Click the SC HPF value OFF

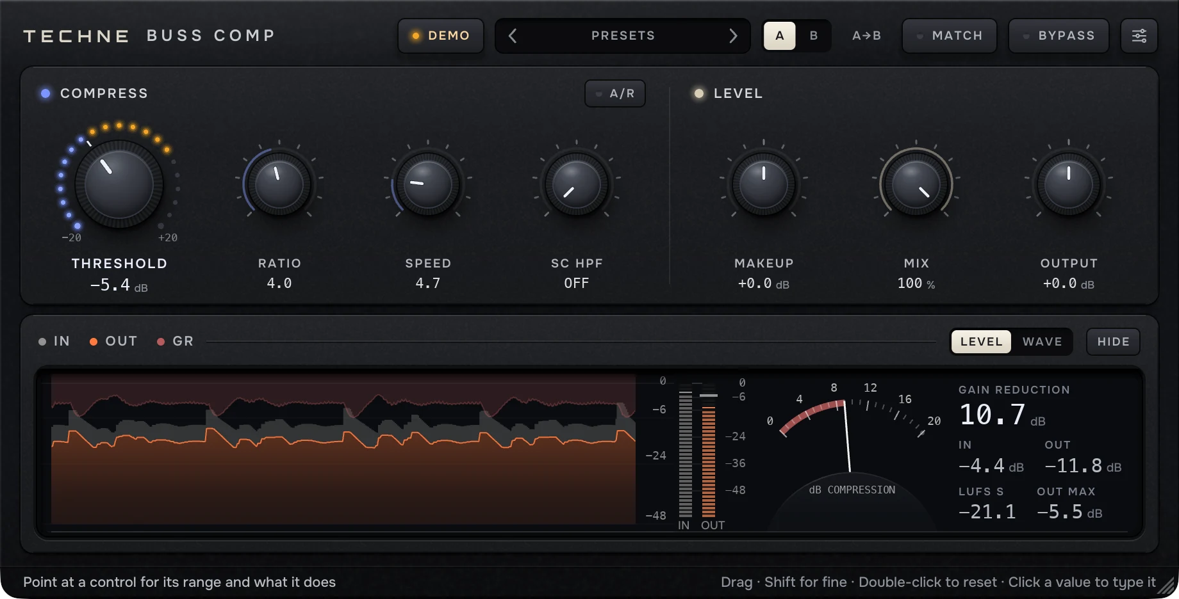coord(577,283)
